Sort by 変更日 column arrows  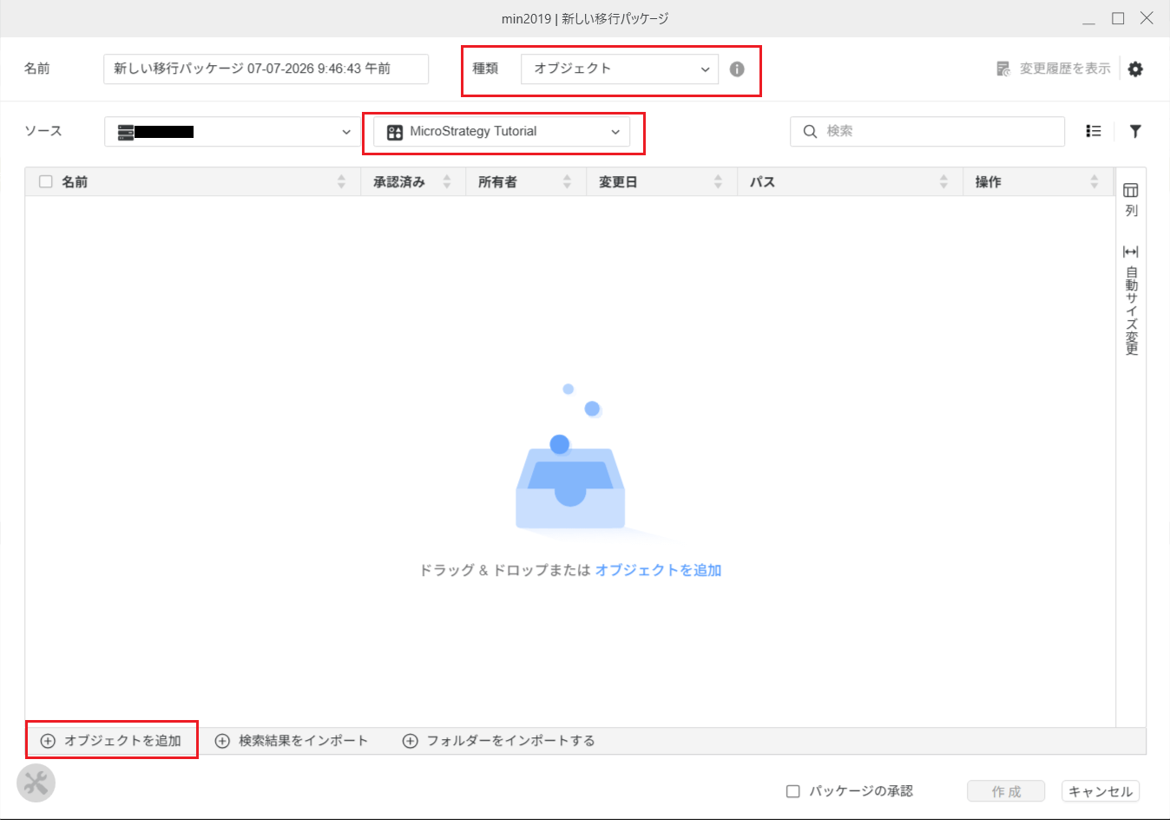(x=718, y=181)
